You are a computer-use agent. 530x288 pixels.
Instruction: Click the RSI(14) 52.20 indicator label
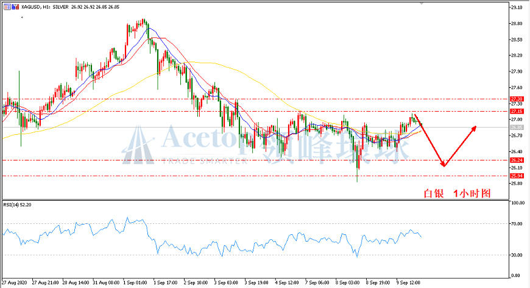pos(17,205)
